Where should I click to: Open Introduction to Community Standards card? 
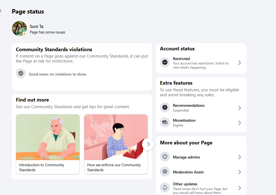coord(48,144)
